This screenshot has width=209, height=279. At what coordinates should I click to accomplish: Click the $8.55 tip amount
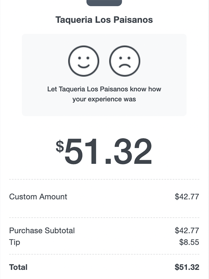point(189,242)
